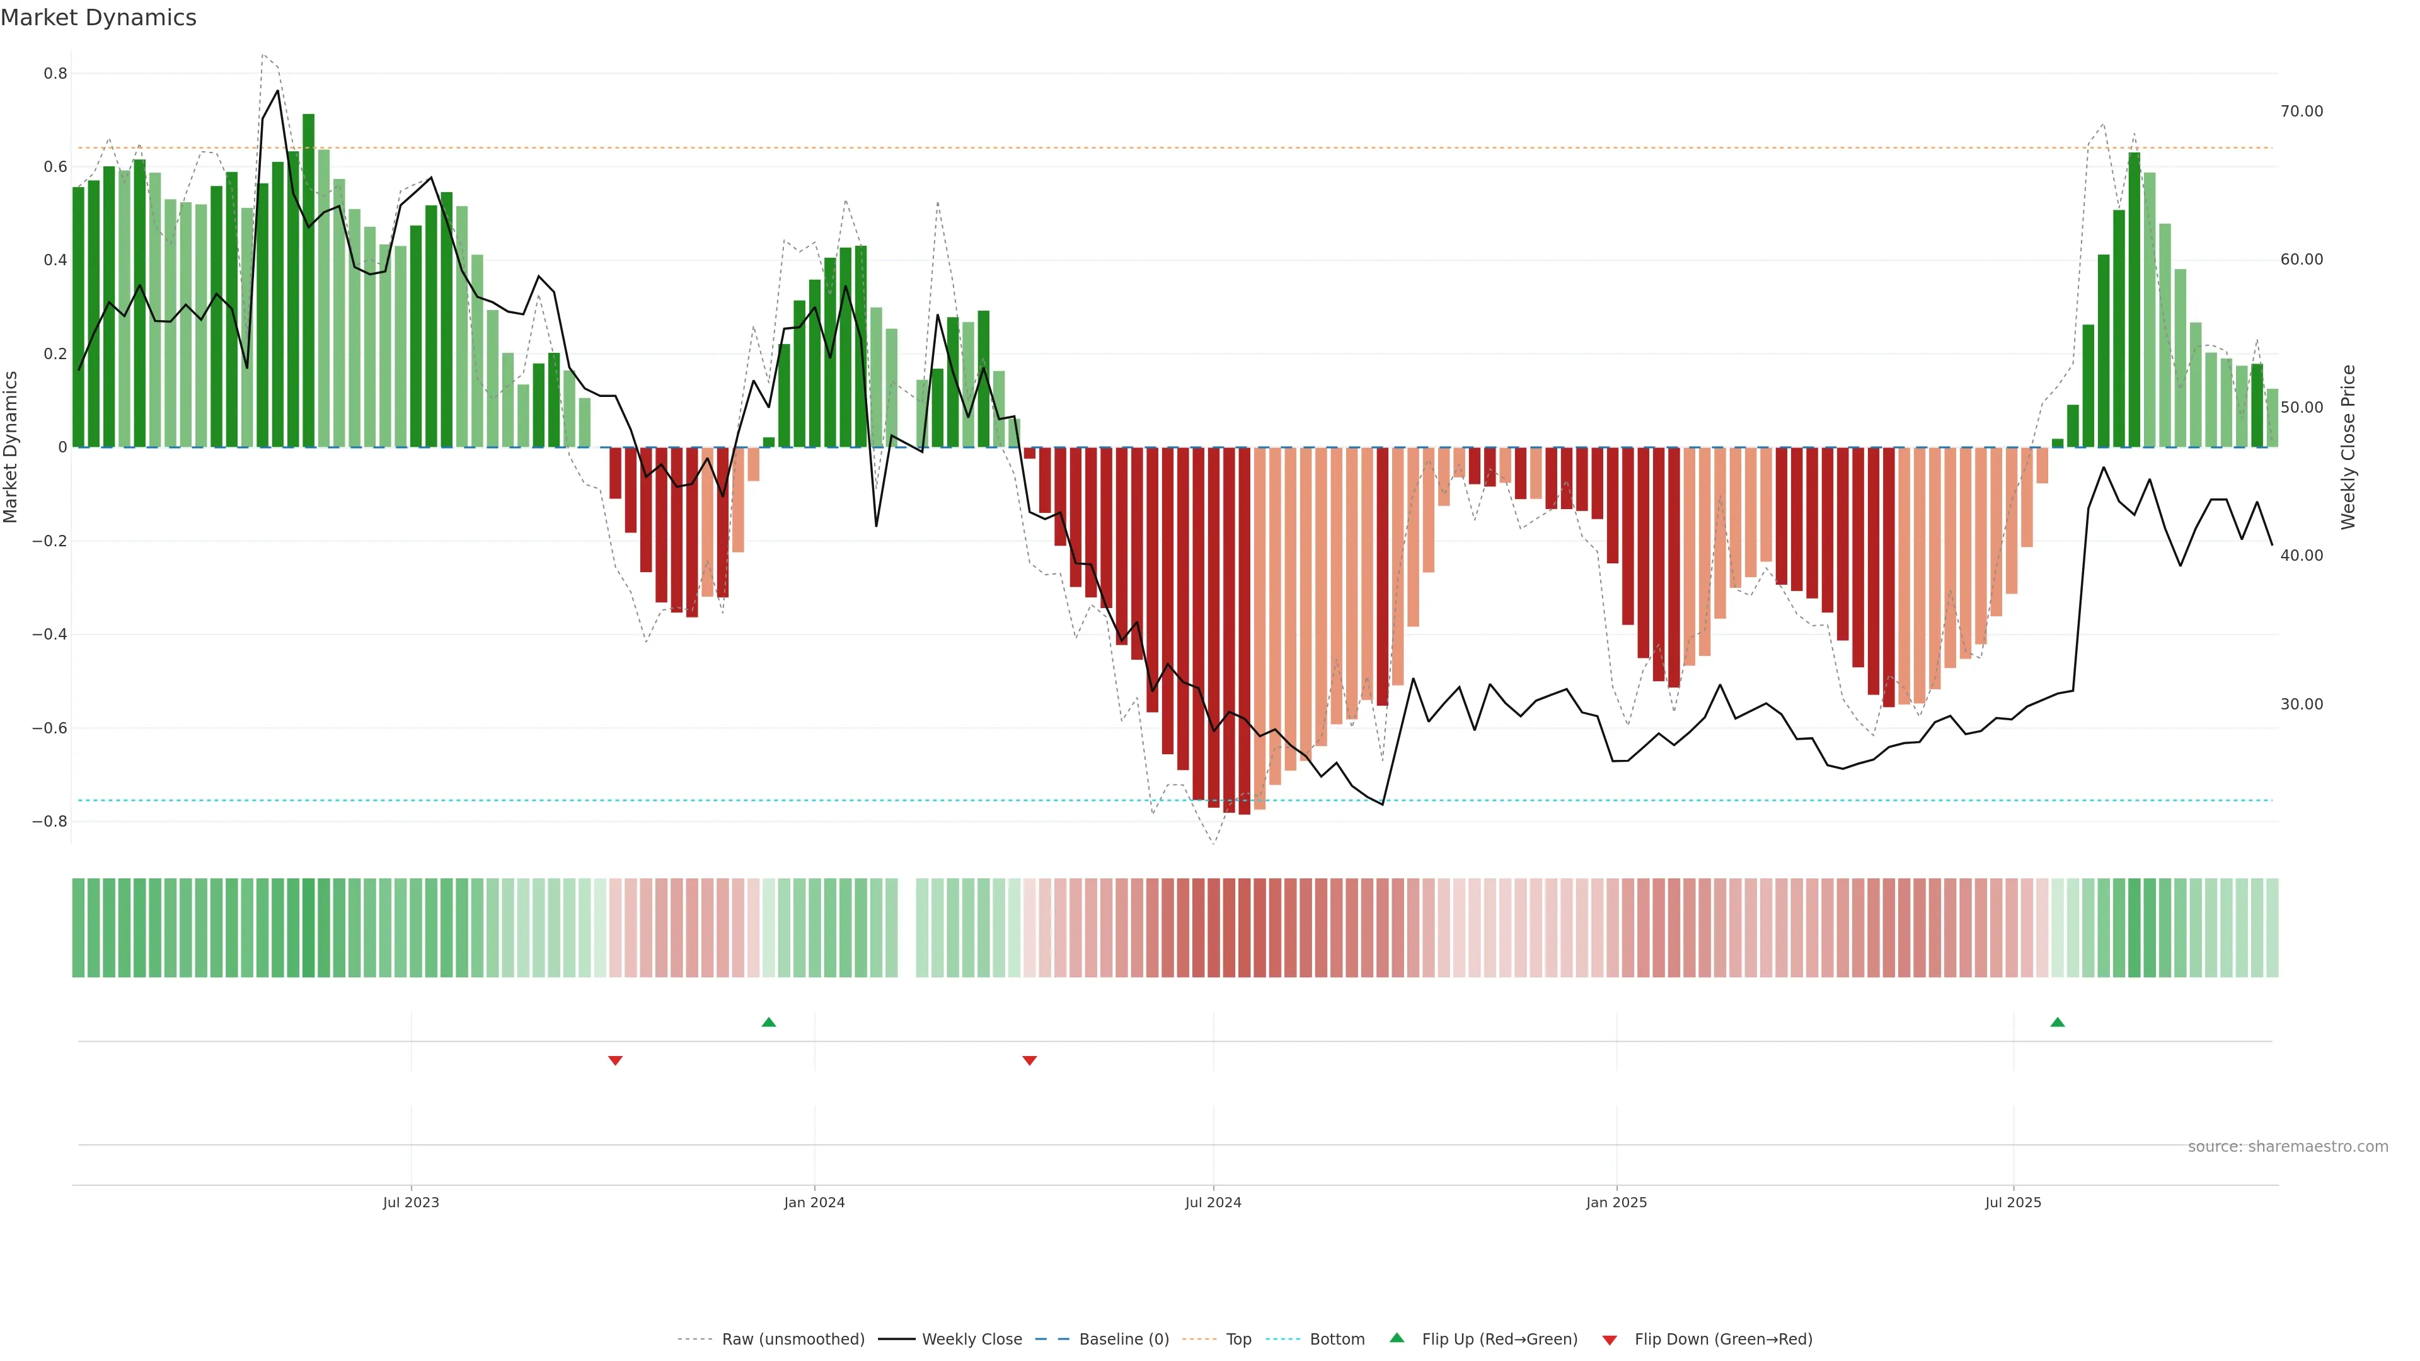The height and width of the screenshot is (1361, 2420).
Task: Click the green Flip Up triangle after Jul 2025
Action: click(x=2058, y=1022)
